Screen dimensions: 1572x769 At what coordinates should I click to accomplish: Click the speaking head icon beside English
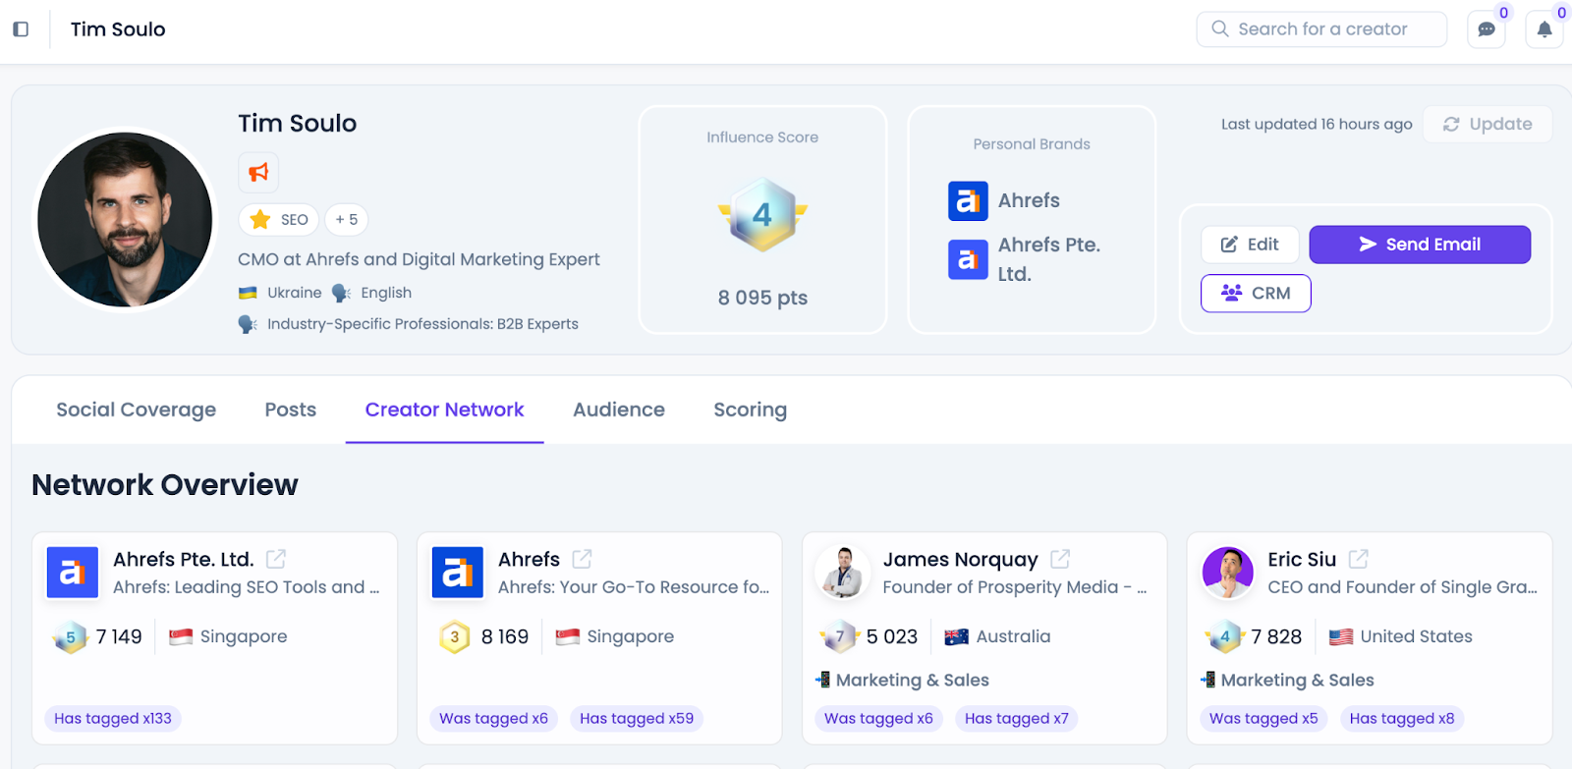341,293
